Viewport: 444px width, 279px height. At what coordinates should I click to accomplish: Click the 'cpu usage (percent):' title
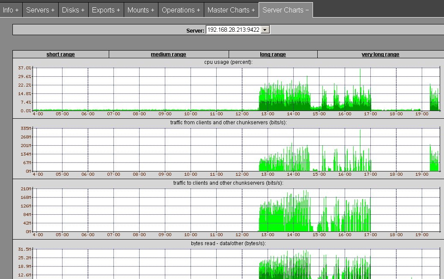228,62
